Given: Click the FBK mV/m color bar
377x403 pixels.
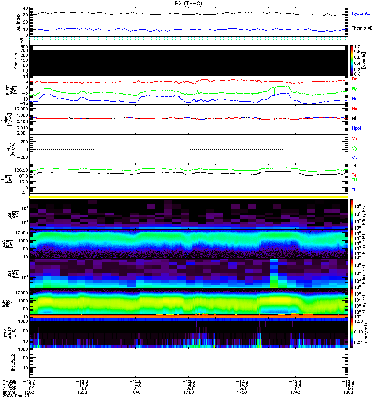Looking at the screenshot, I should 352,333.
